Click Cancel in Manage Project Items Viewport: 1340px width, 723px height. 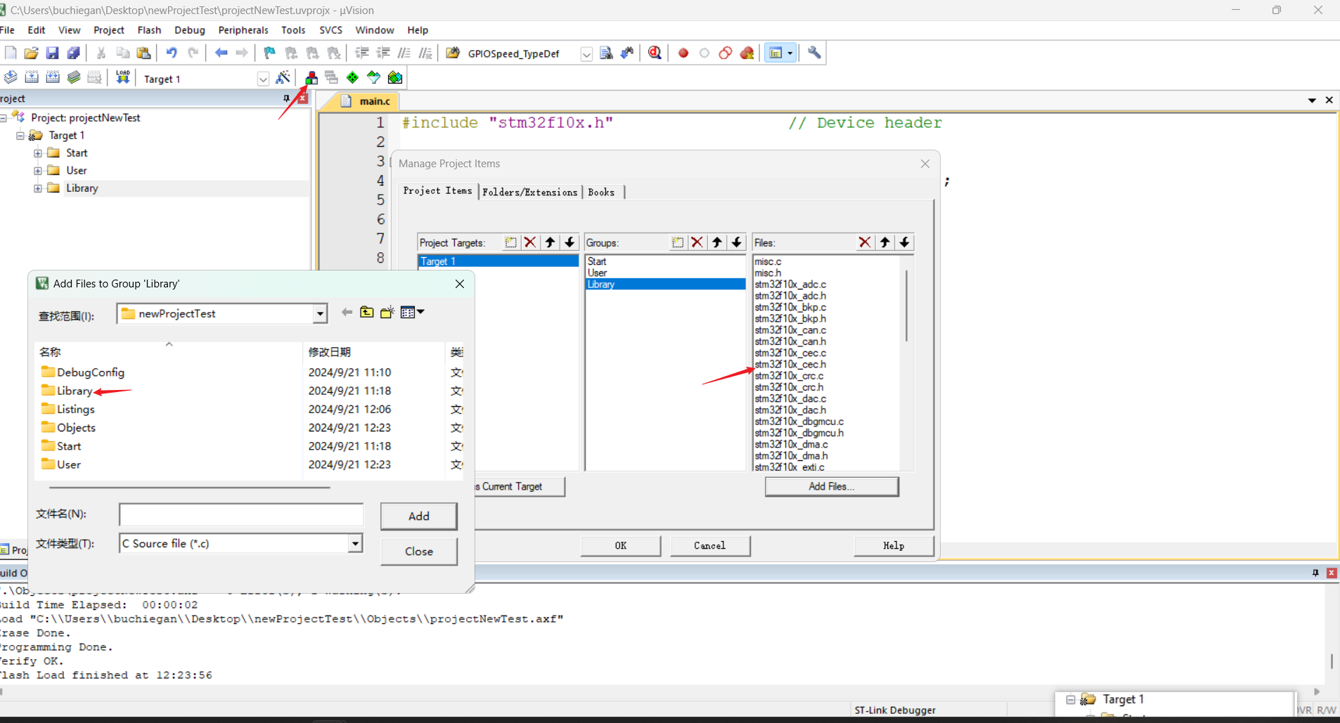(x=710, y=545)
